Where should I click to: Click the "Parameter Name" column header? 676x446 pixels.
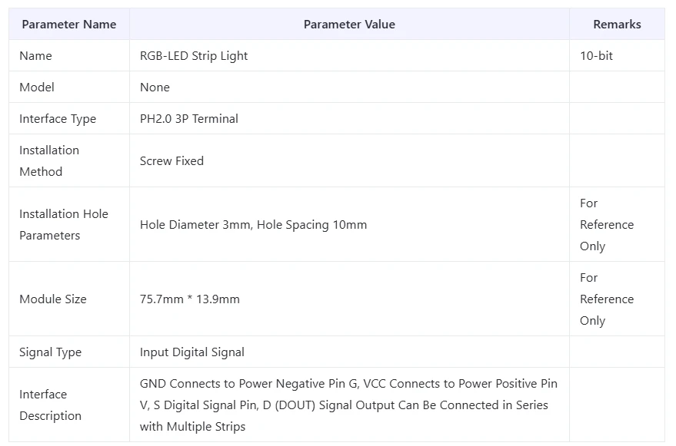tap(69, 25)
